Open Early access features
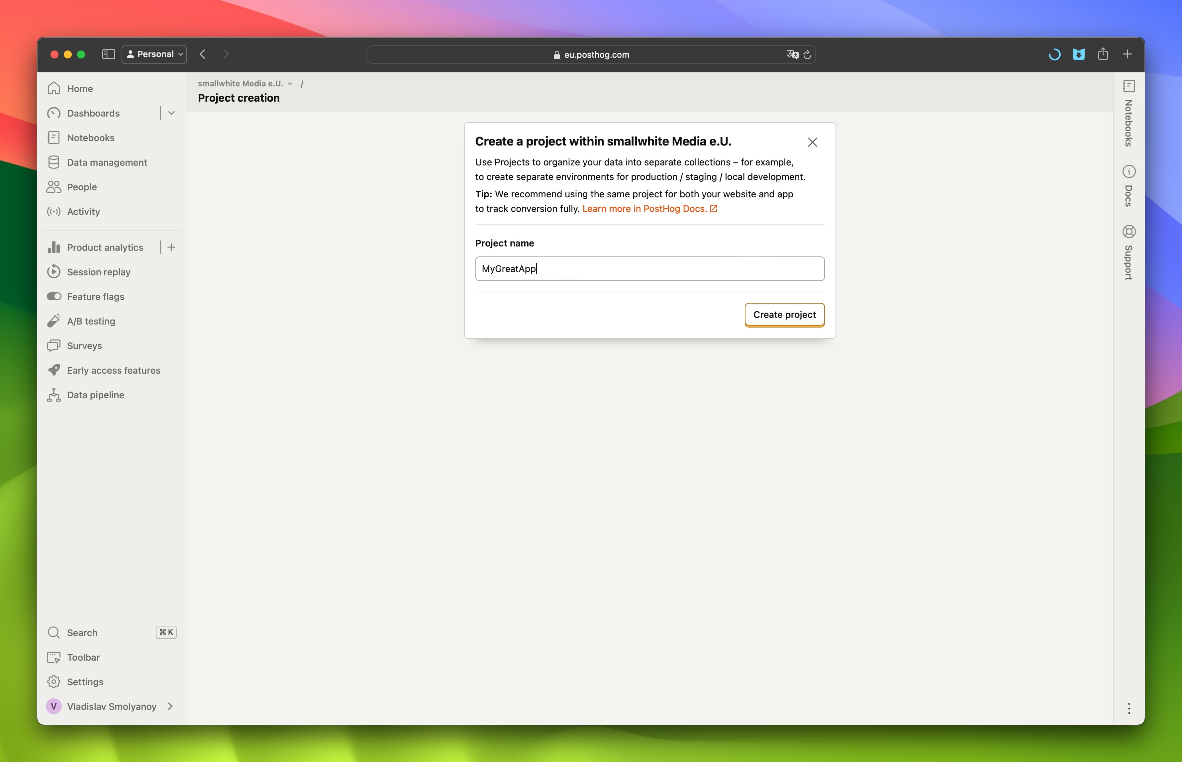The height and width of the screenshot is (762, 1182). click(112, 370)
